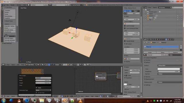Open the Global orientation dropdown
The image size is (184, 103).
(x=58, y=65)
